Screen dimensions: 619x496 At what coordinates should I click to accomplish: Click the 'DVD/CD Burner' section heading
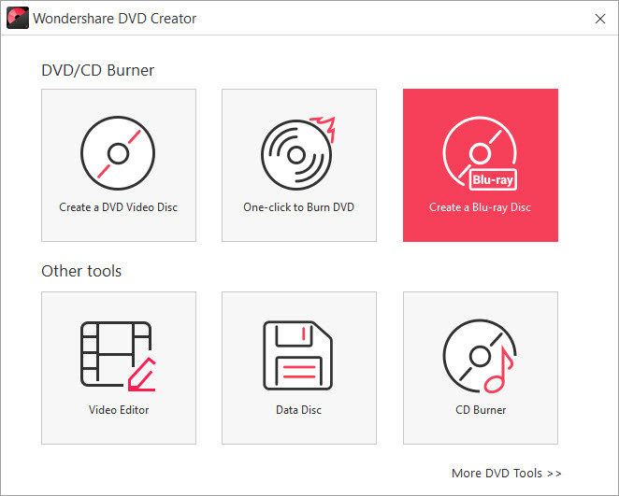[97, 70]
